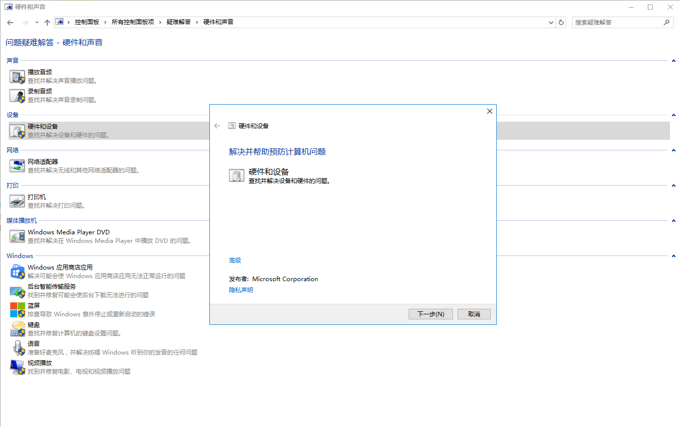Click 语音 link text

click(x=34, y=344)
